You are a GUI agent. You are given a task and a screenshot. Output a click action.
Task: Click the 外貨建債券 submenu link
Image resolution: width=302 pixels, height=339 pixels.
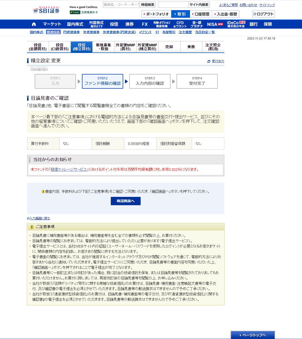click(91, 32)
